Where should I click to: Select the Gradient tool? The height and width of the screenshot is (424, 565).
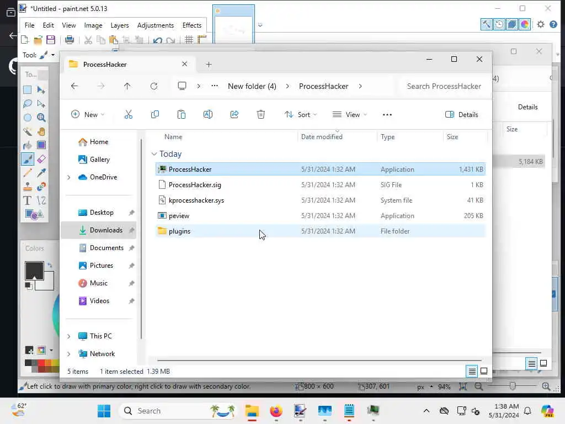tap(41, 145)
